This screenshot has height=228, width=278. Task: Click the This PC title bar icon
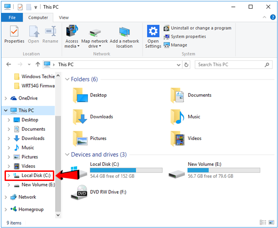tap(7, 7)
